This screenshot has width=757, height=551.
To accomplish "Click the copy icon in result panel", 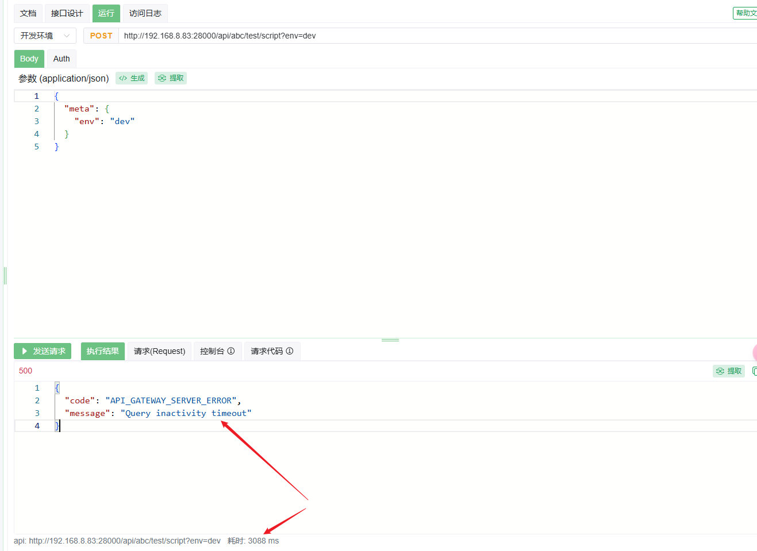I will (x=754, y=371).
